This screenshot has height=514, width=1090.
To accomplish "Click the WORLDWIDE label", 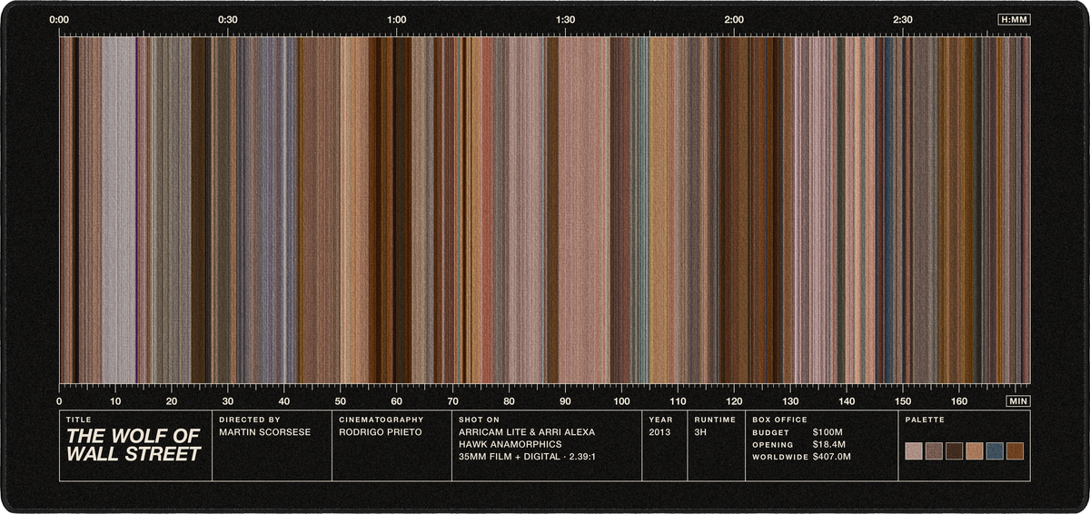I will tap(779, 457).
